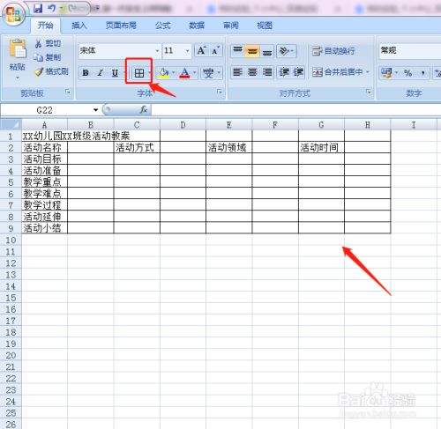The image size is (441, 429).
Task: Click the Paste clipboard icon
Action: click(x=18, y=48)
